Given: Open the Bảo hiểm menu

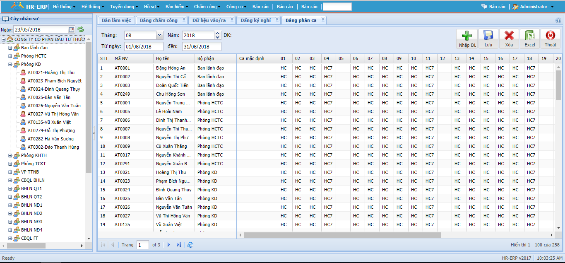Looking at the screenshot, I should [x=177, y=7].
